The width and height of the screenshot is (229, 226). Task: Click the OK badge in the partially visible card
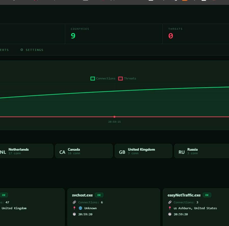4,195
